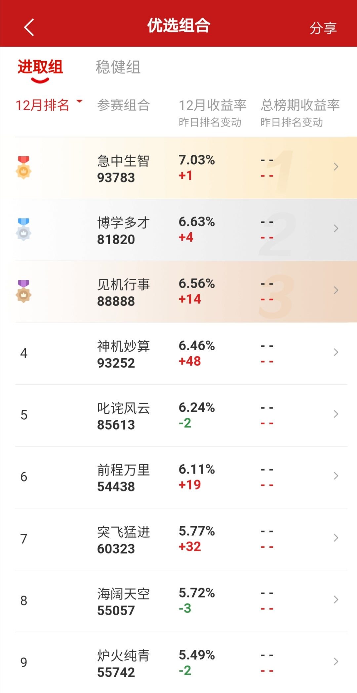Tap the silver second-place medal icon
357x693 pixels.
point(23,229)
